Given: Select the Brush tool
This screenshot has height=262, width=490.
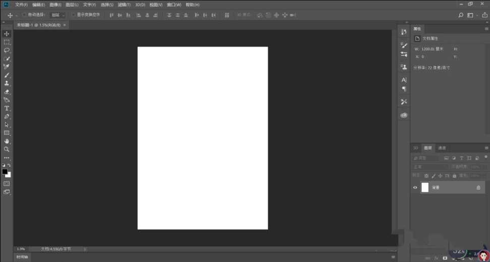Looking at the screenshot, I should (7, 75).
